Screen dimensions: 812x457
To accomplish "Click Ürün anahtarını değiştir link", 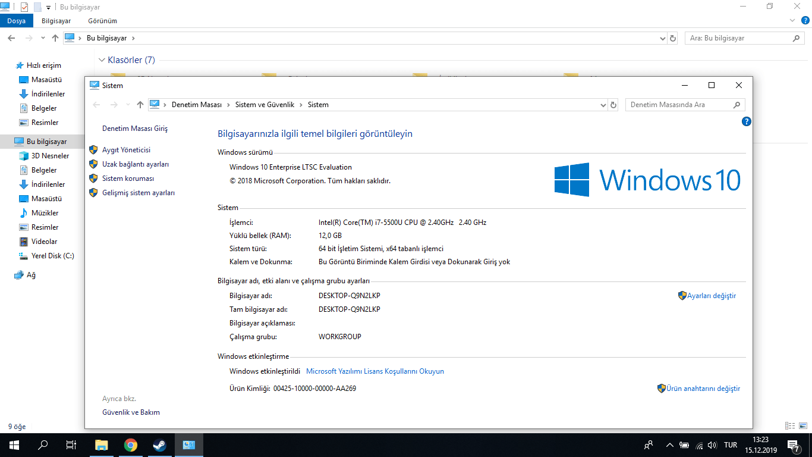I will click(703, 389).
